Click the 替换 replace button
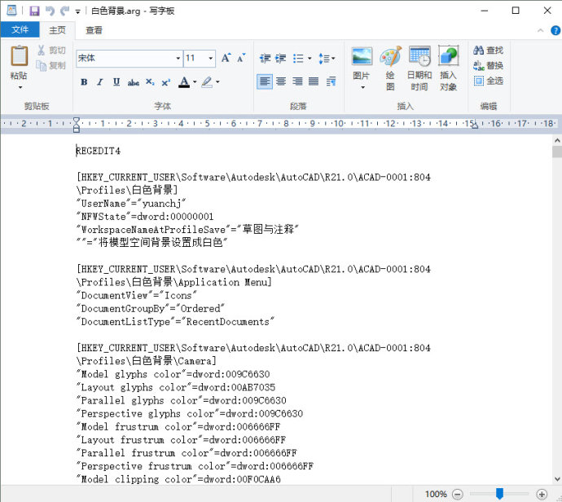Viewport: 562px width, 502px height. coord(488,66)
